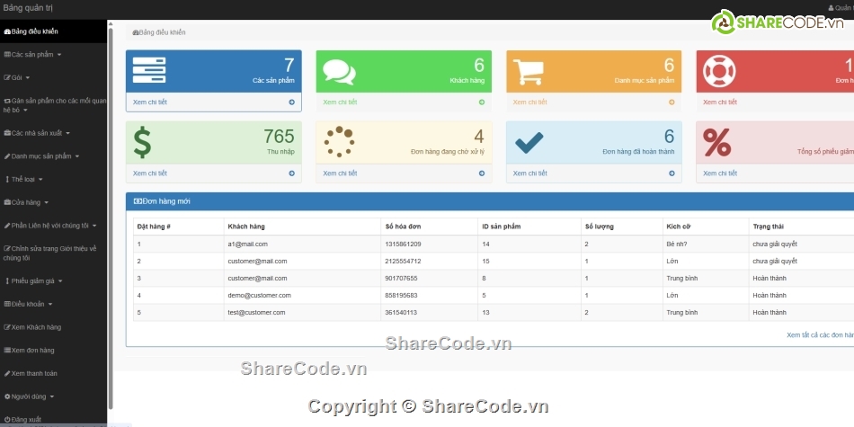The height and width of the screenshot is (427, 854).
Task: Click Trạng thái column header
Action: [x=769, y=227]
